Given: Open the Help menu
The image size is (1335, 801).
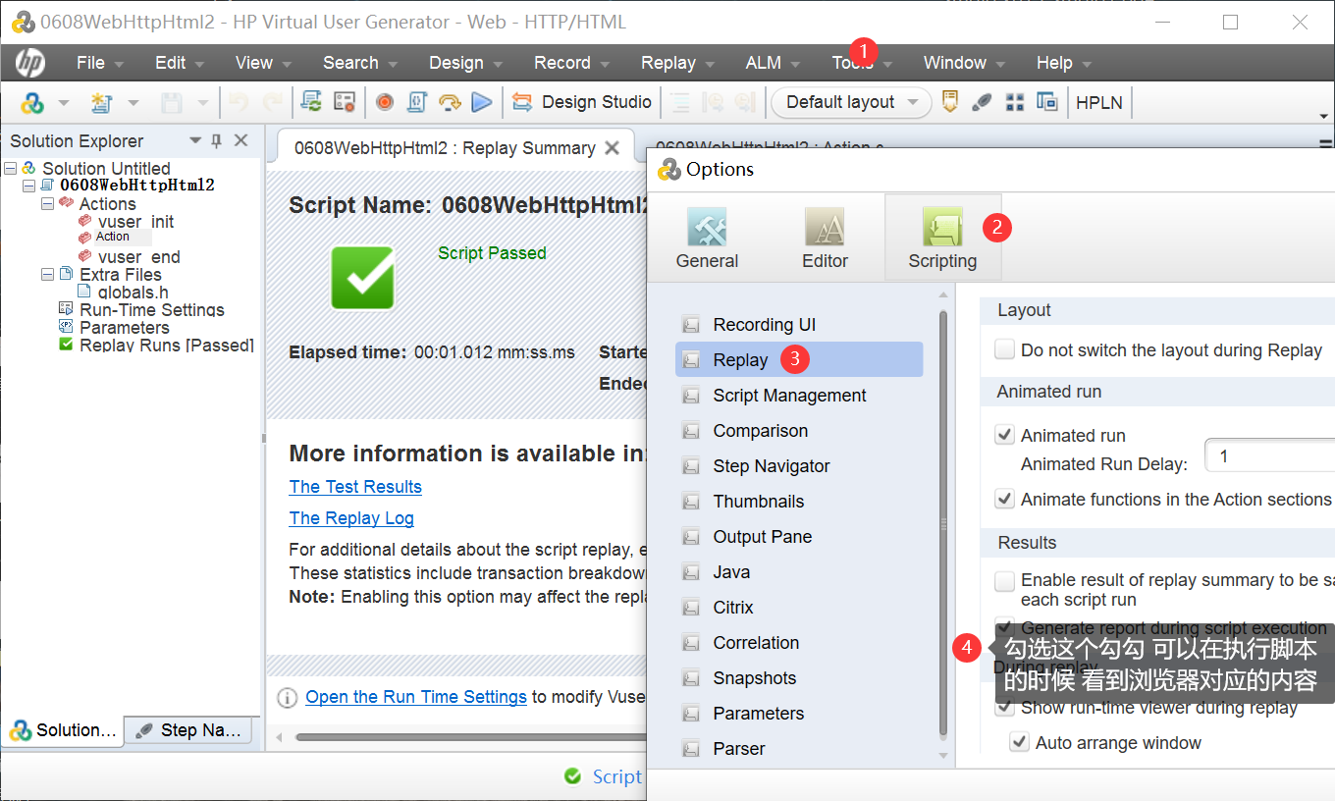Looking at the screenshot, I should (x=1064, y=63).
